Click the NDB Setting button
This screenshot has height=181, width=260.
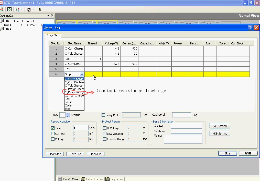point(220,133)
